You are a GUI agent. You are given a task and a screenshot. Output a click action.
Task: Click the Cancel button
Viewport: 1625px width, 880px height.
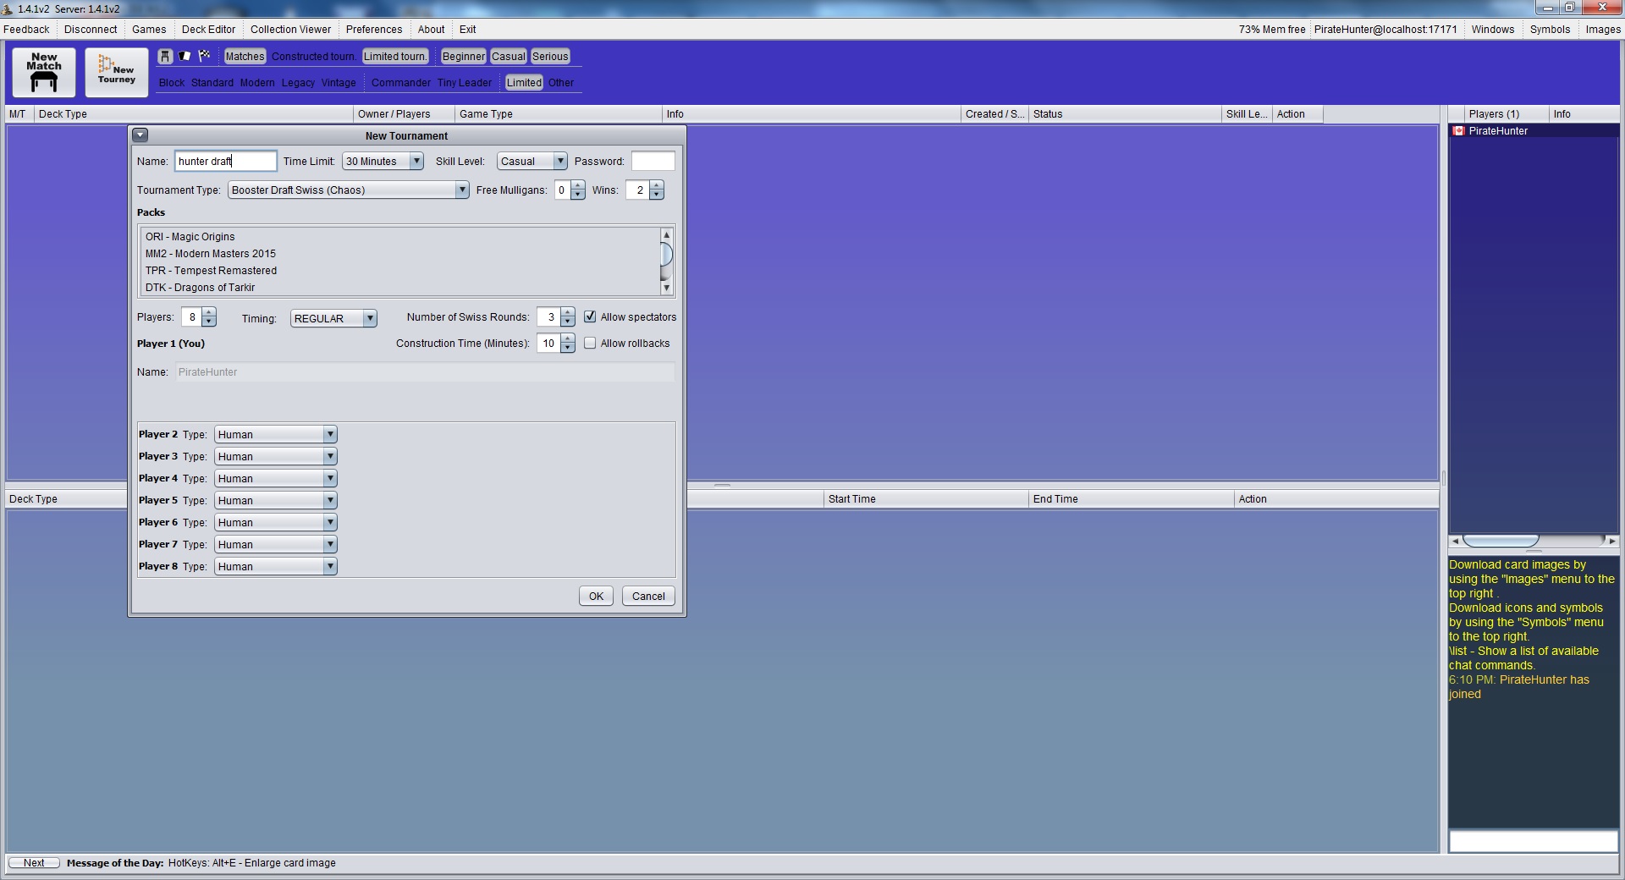coord(648,597)
